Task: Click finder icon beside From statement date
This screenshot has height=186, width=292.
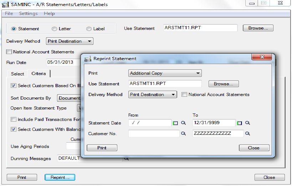Action: point(183,123)
